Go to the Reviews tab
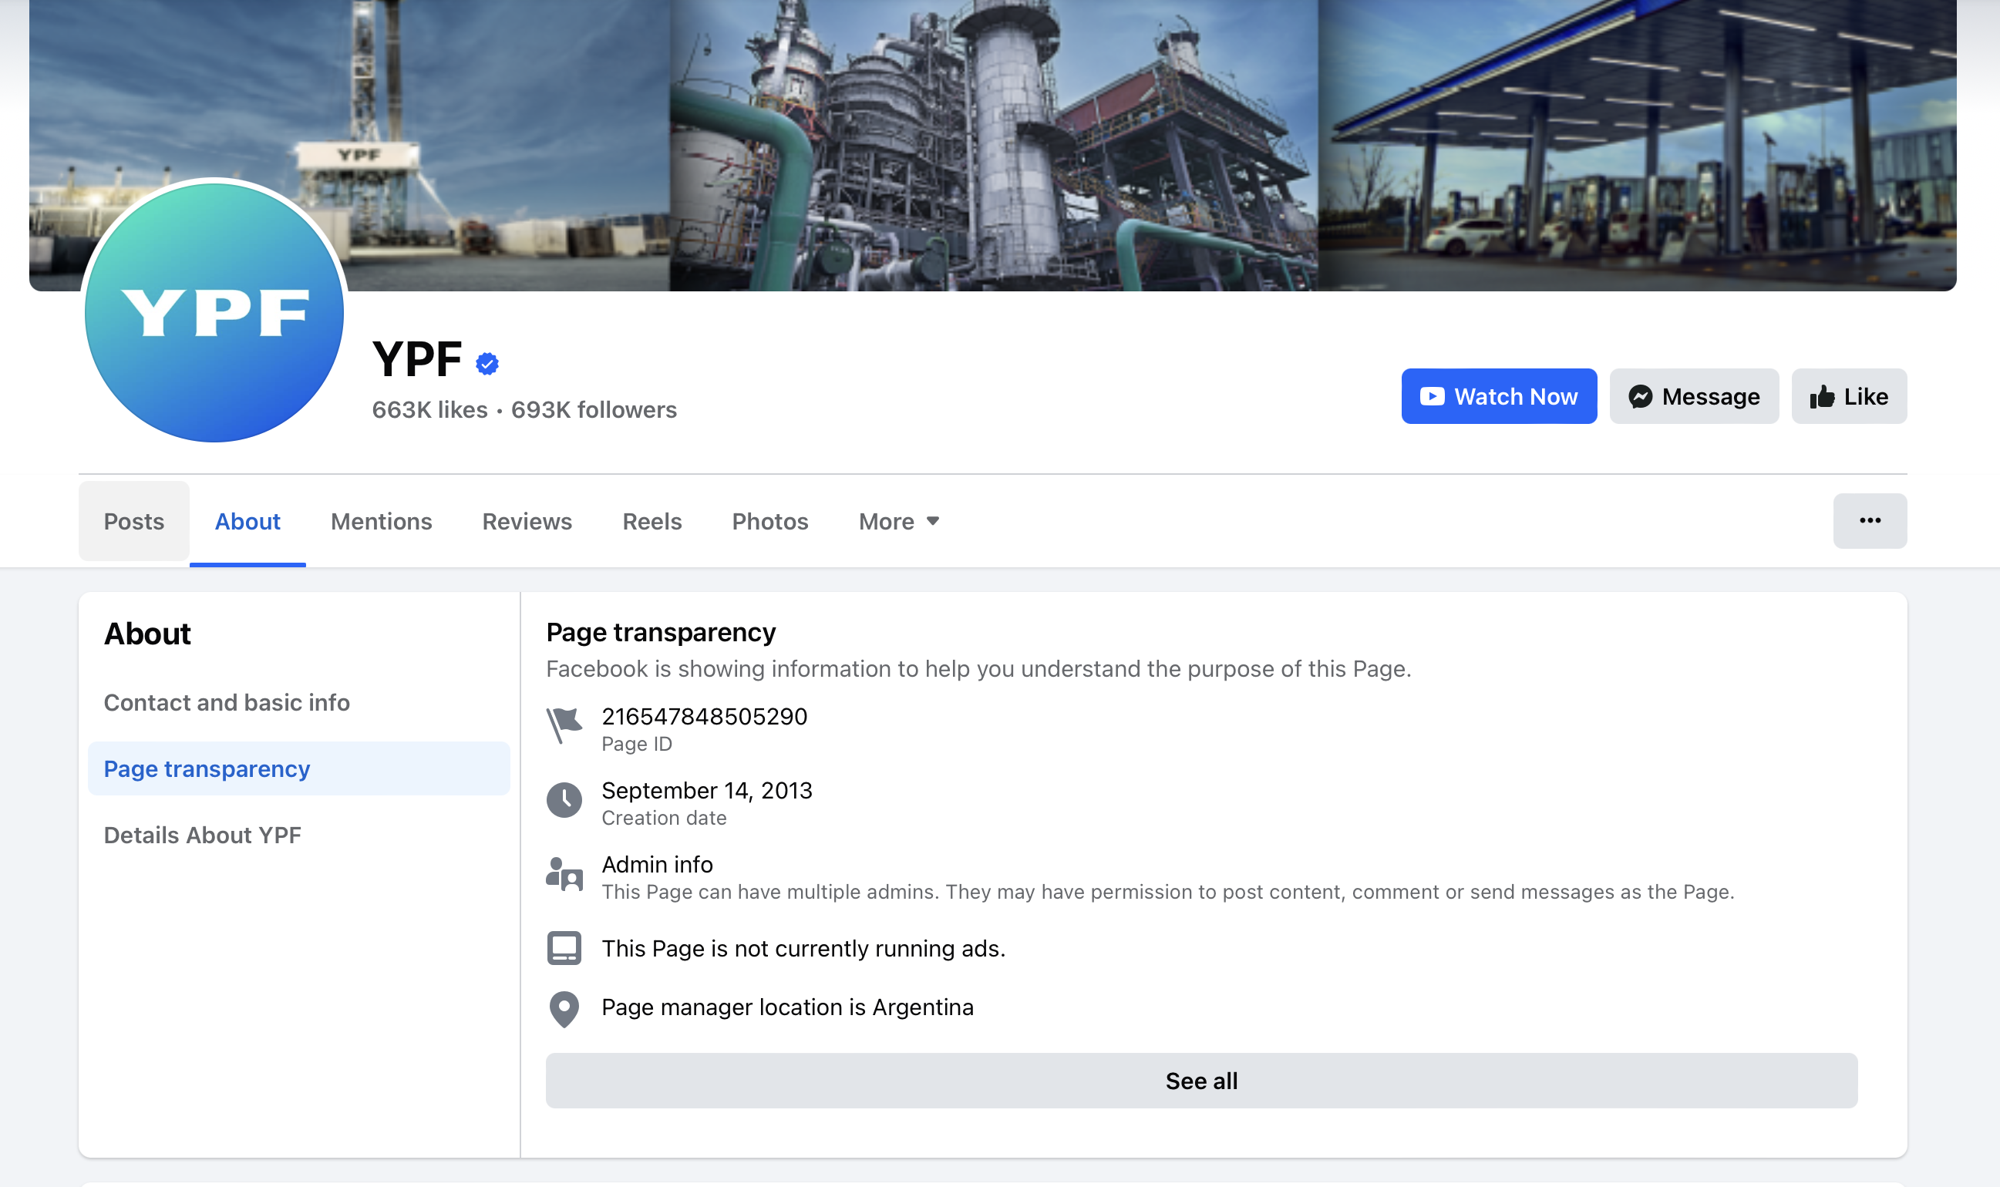 pyautogui.click(x=527, y=522)
